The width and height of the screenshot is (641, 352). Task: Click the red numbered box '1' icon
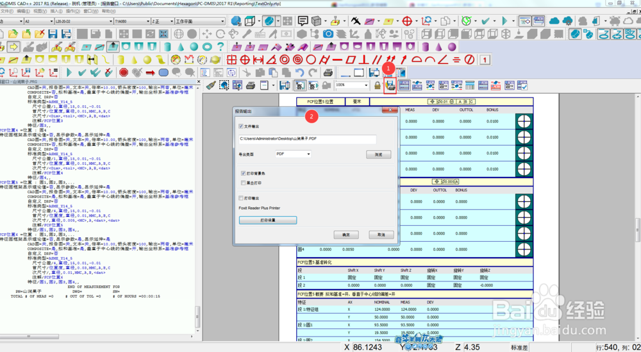(x=485, y=60)
